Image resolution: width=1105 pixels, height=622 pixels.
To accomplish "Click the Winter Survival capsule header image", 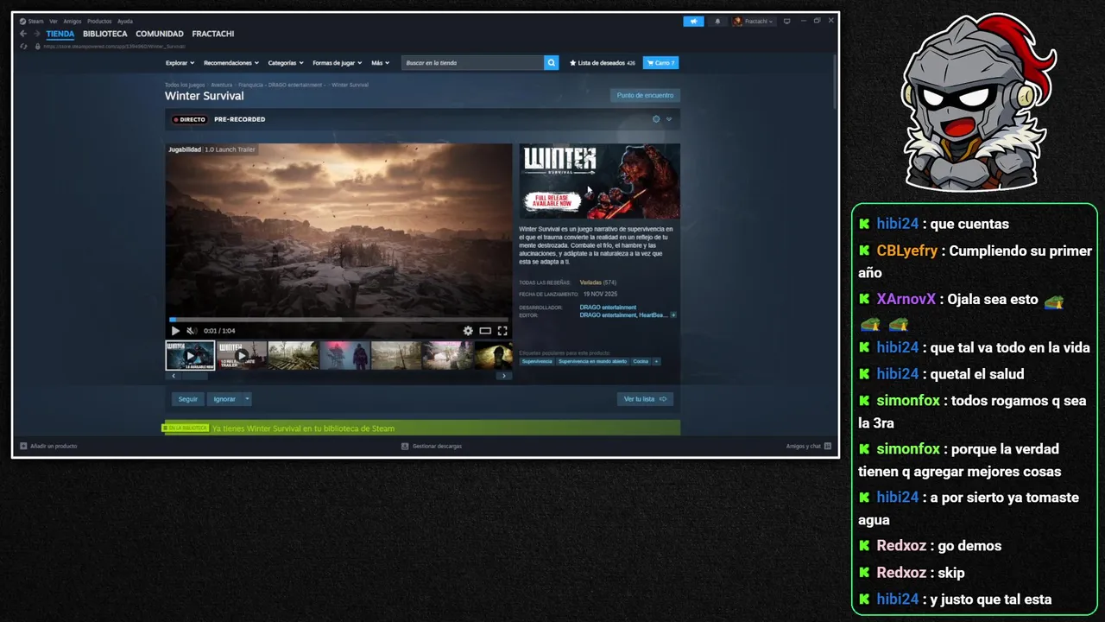I will click(x=599, y=181).
